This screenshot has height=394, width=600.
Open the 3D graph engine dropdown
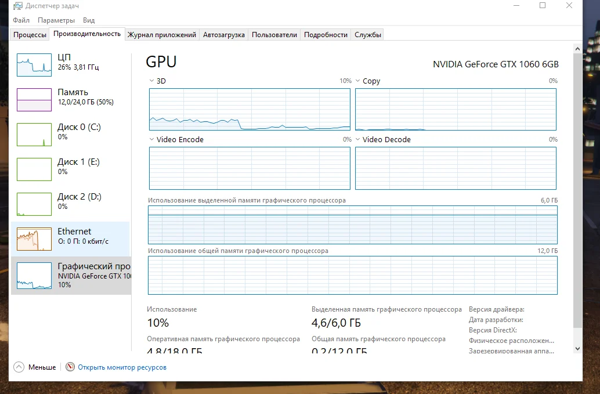click(x=152, y=81)
